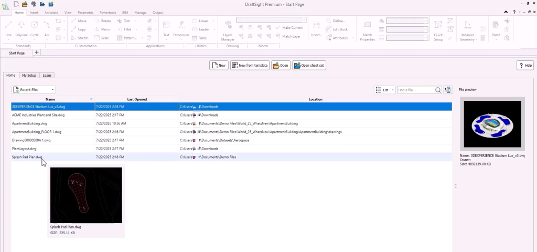Viewport: 537px width, 252px height.
Task: Toggle the file preview pane button
Action: tap(448, 90)
